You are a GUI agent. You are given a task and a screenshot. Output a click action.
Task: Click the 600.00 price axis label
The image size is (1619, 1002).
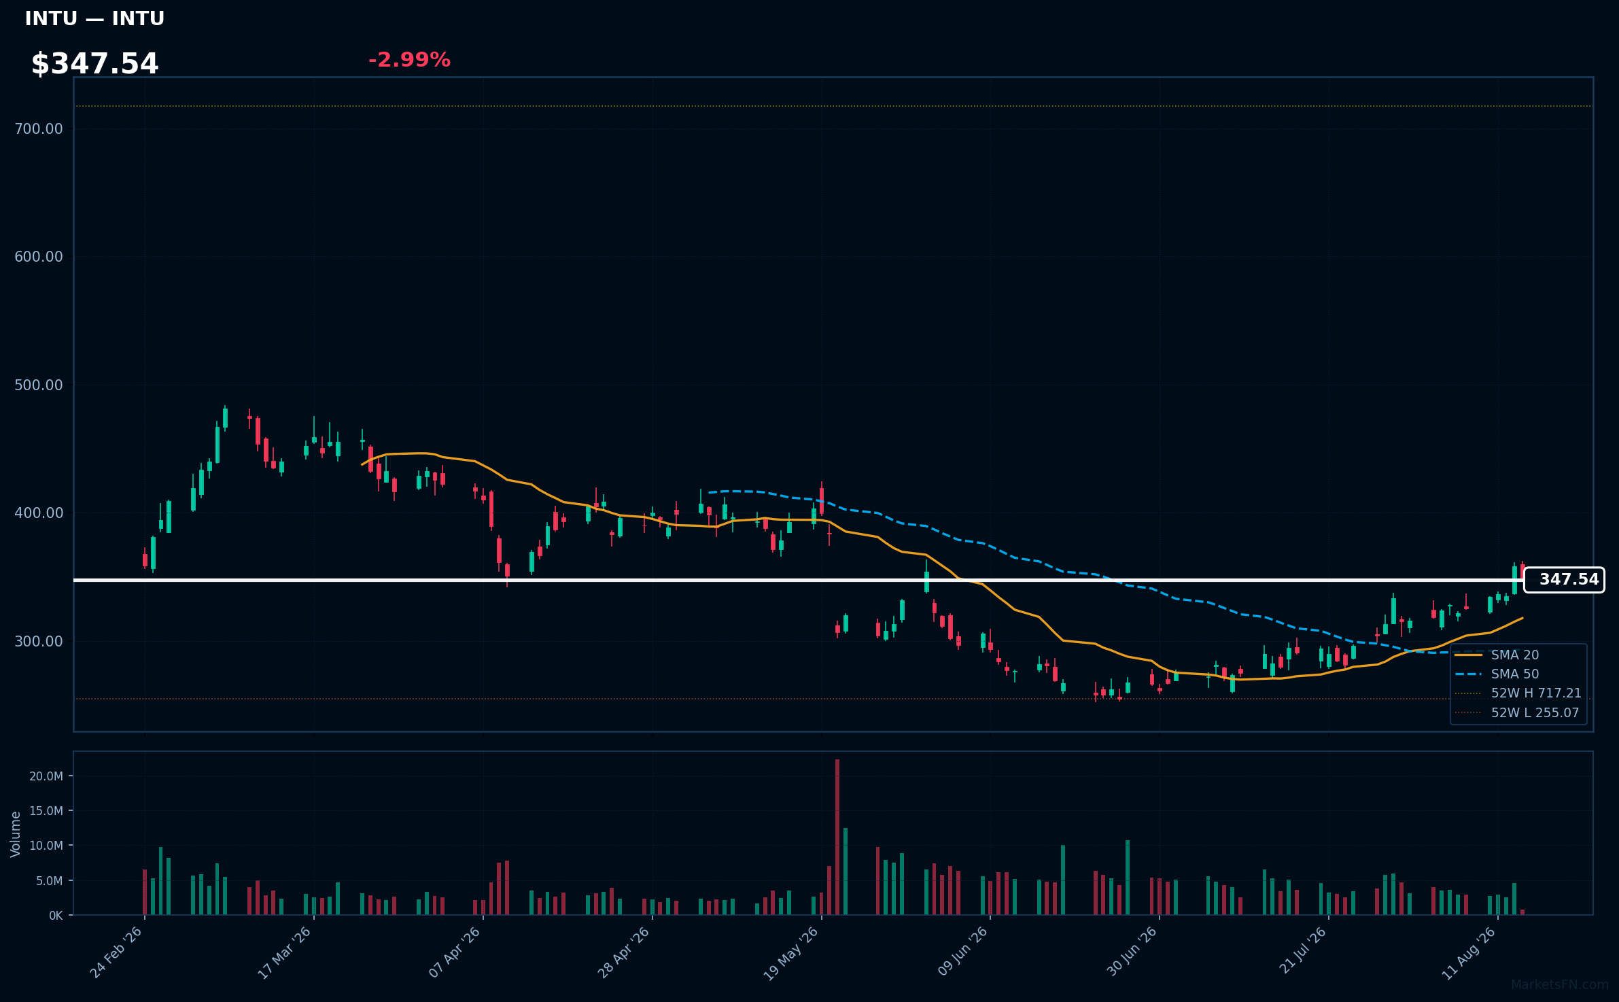click(x=39, y=256)
